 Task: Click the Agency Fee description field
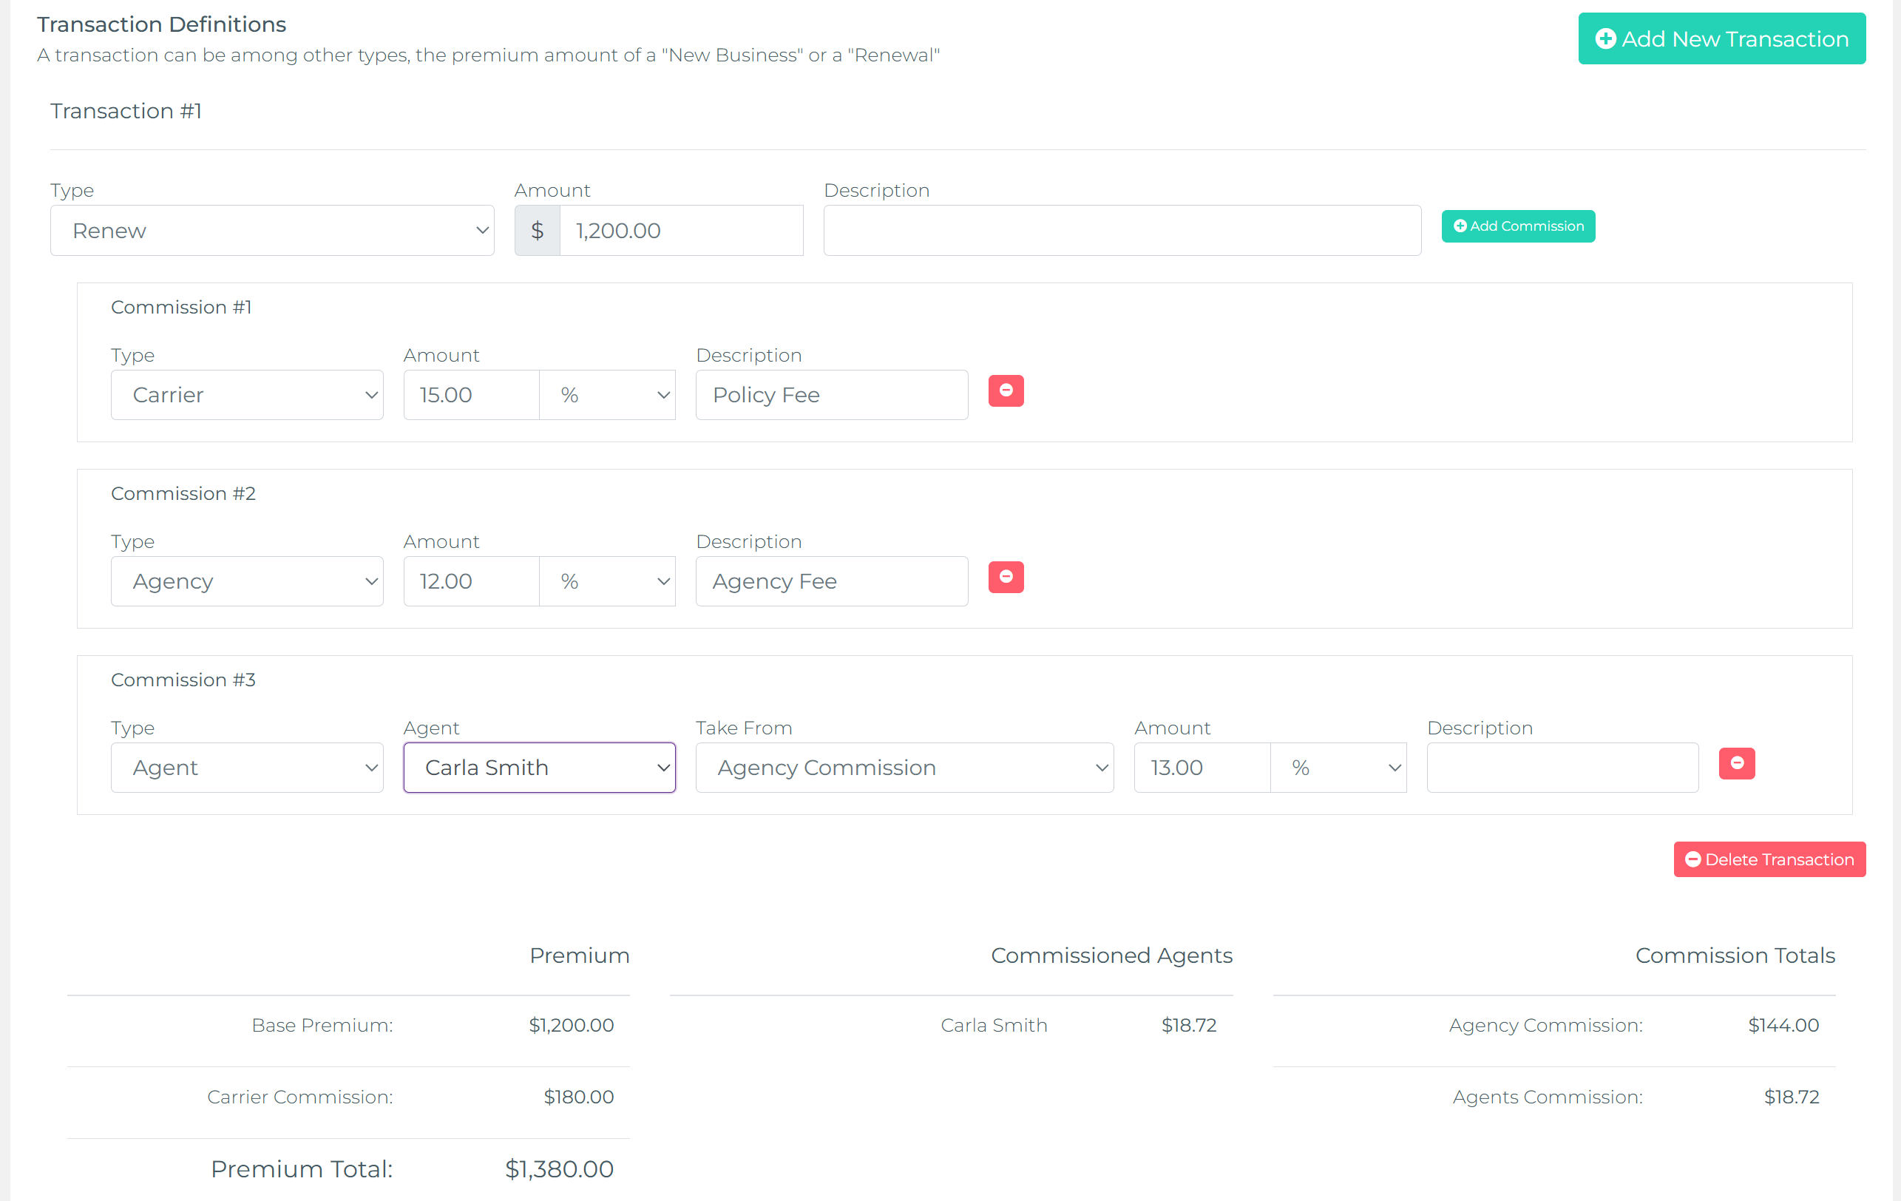(x=830, y=581)
